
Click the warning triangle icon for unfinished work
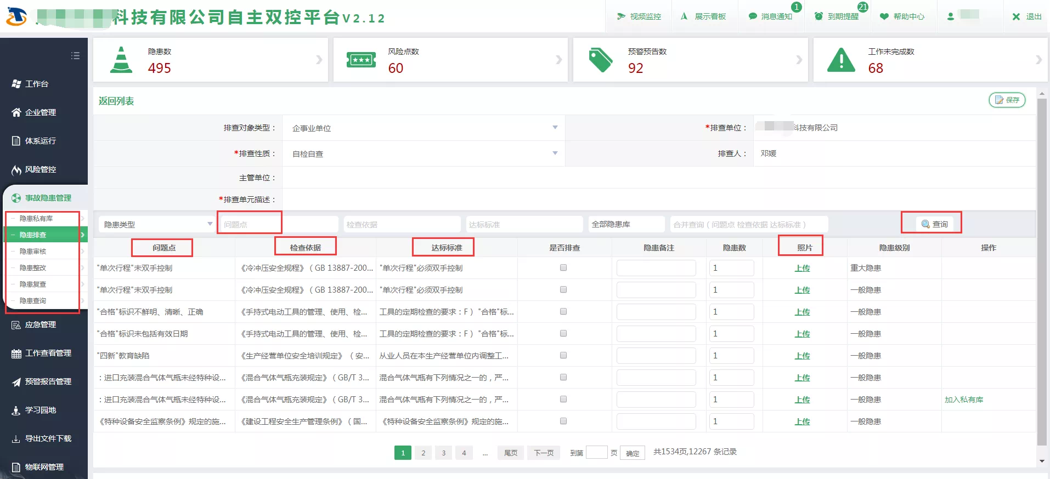coord(840,60)
